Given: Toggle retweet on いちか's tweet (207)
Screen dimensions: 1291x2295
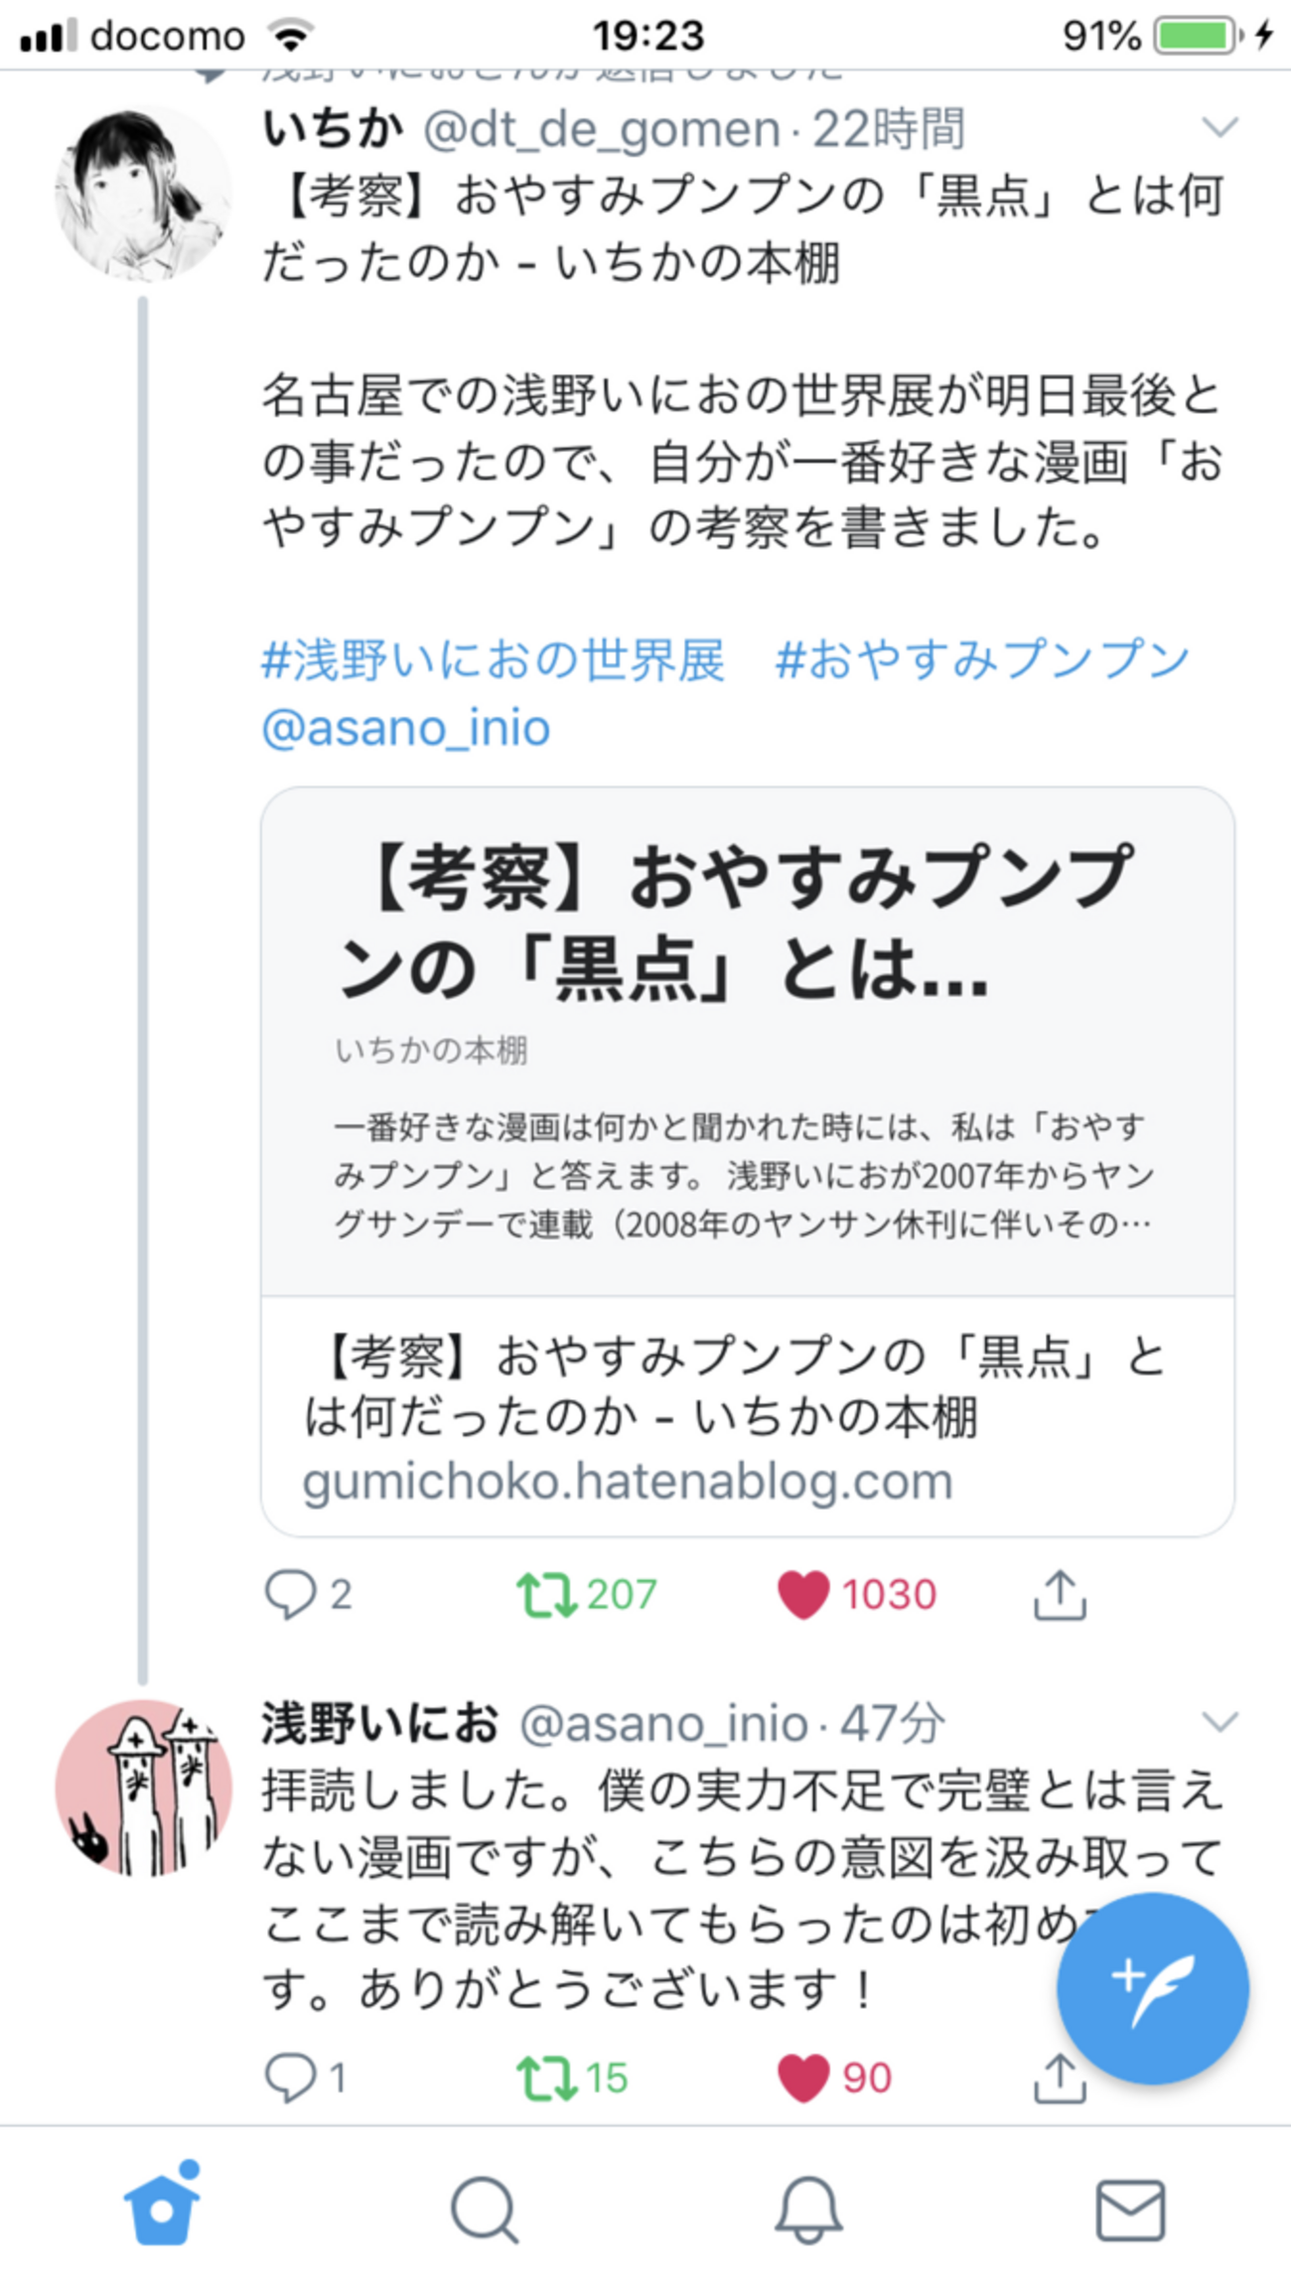Looking at the screenshot, I should [546, 1594].
